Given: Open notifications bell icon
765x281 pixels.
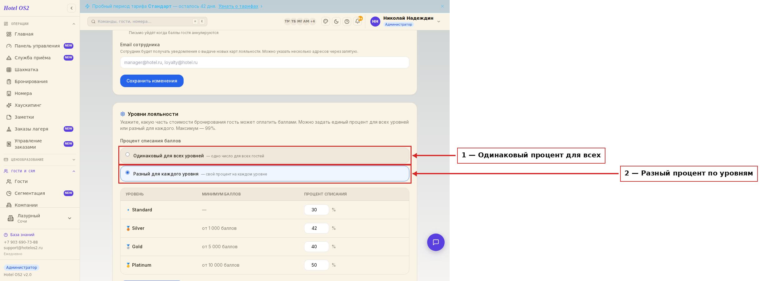Looking at the screenshot, I should pos(358,21).
